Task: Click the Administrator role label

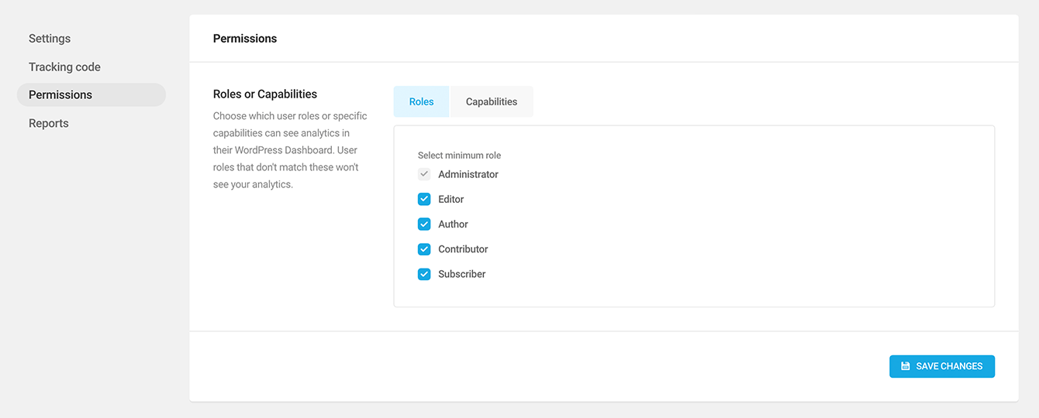Action: tap(468, 174)
